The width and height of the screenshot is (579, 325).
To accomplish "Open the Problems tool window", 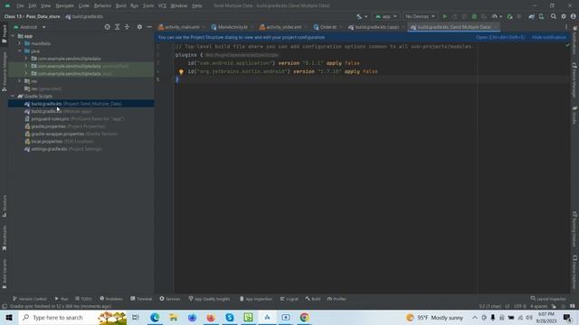I will 111,299.
